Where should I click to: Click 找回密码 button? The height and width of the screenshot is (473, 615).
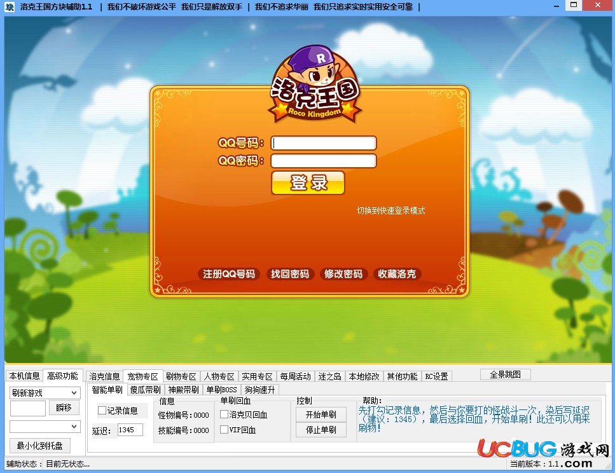tap(290, 274)
